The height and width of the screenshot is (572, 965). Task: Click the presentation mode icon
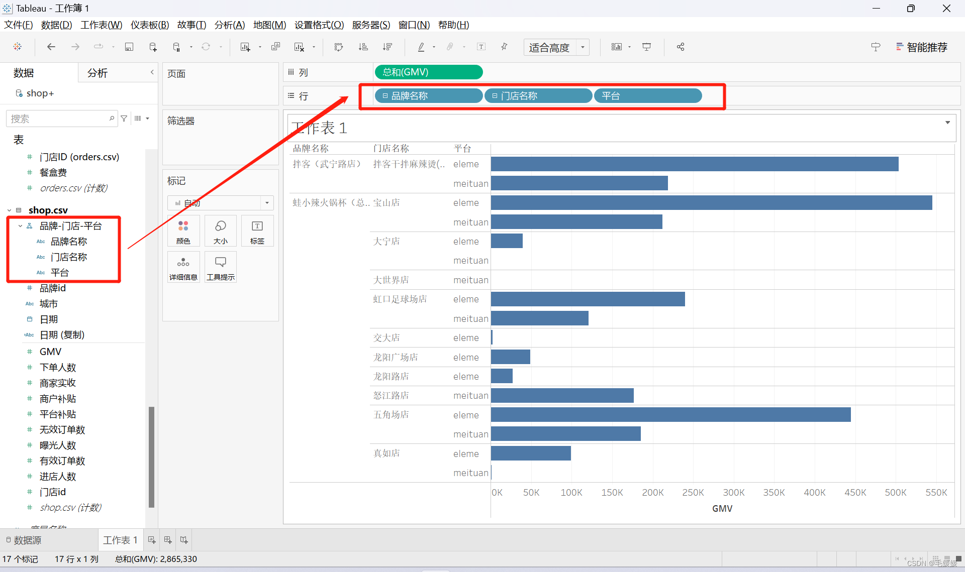click(647, 47)
